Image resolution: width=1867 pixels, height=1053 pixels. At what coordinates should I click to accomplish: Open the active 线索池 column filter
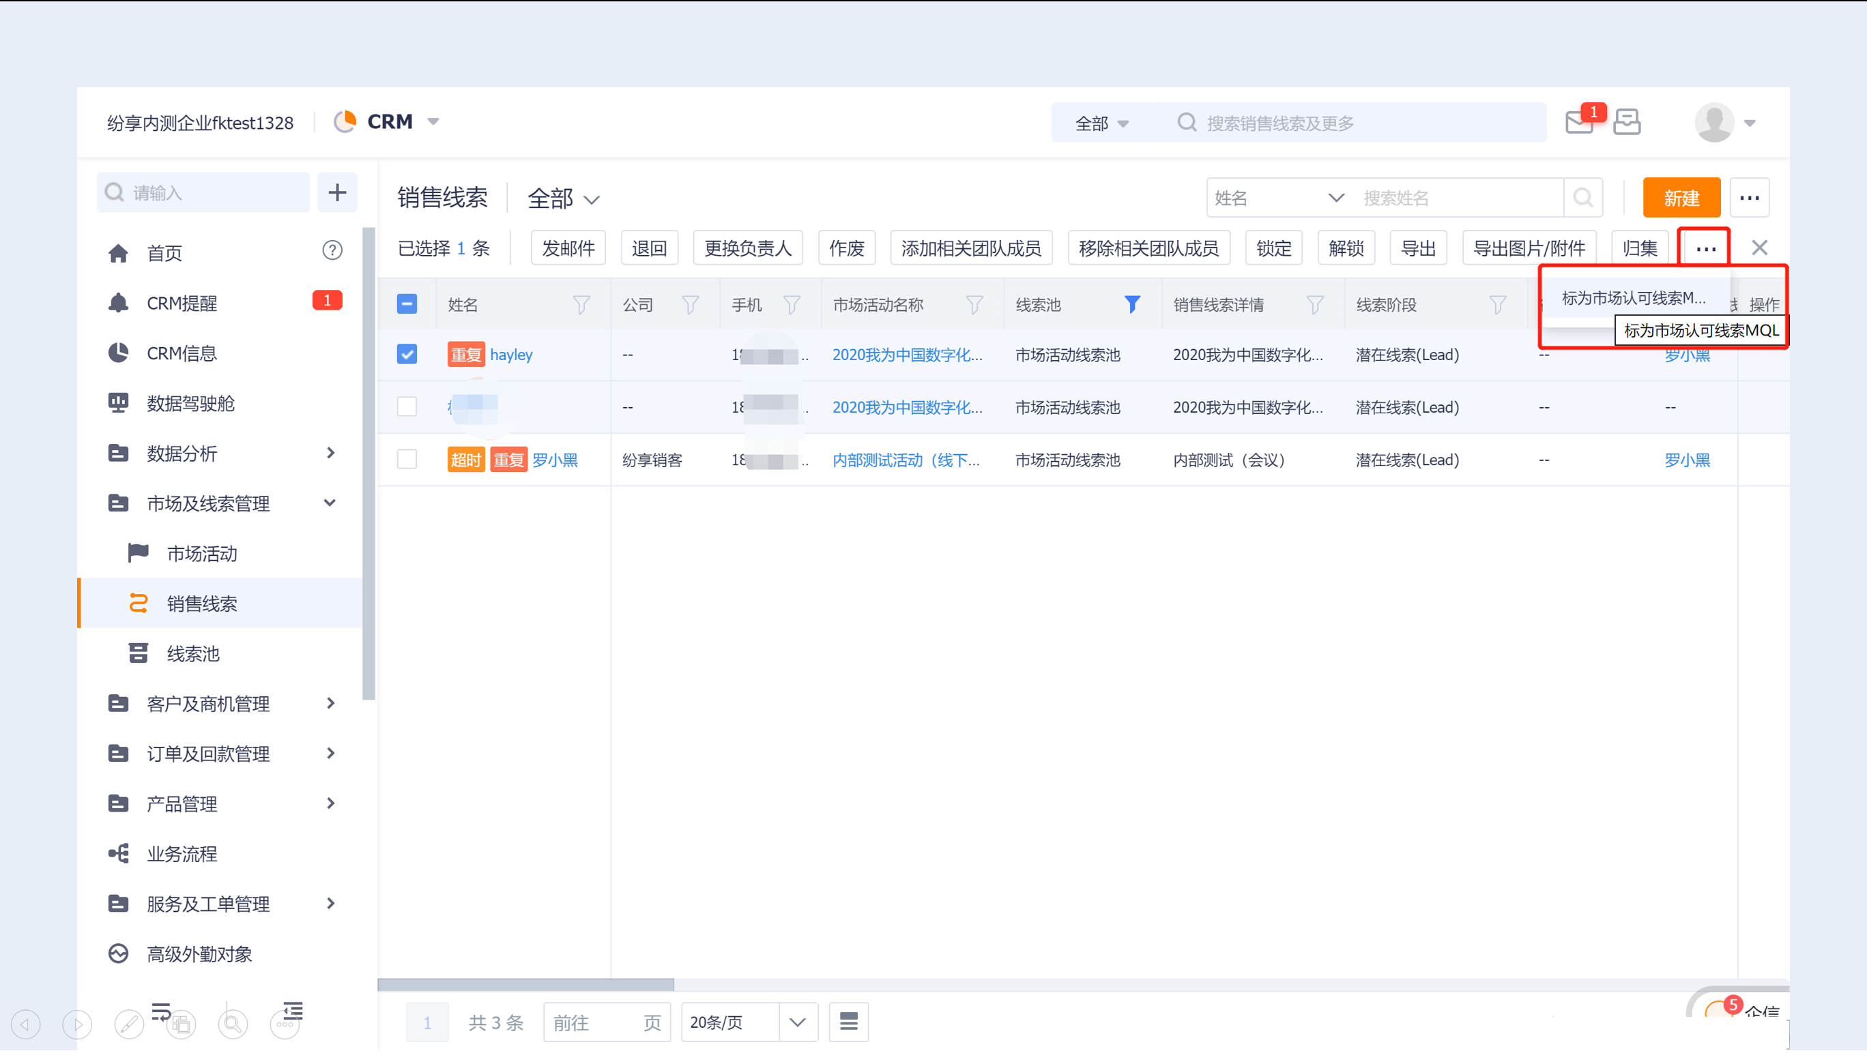1131,305
